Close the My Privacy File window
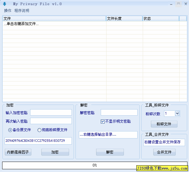The height and width of the screenshot is (172, 189). (x=186, y=4)
